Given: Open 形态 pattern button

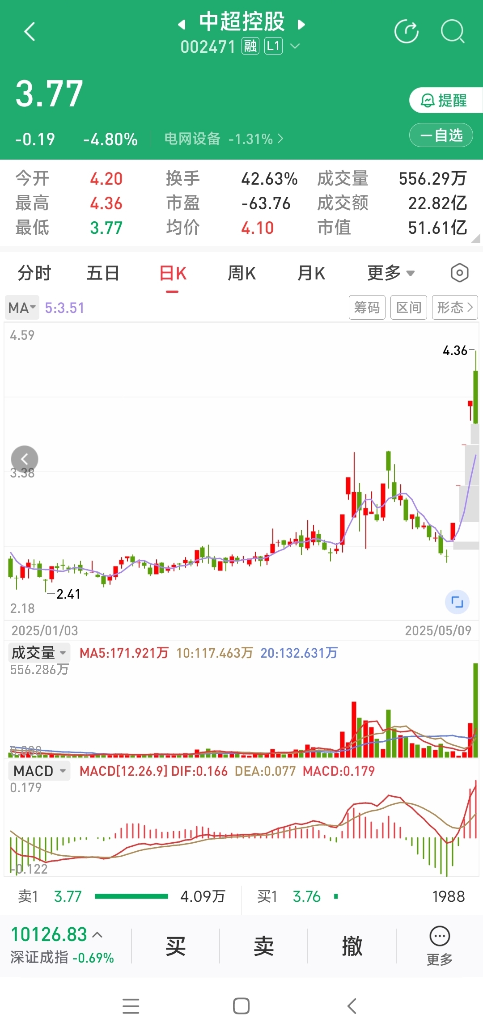Looking at the screenshot, I should (455, 307).
